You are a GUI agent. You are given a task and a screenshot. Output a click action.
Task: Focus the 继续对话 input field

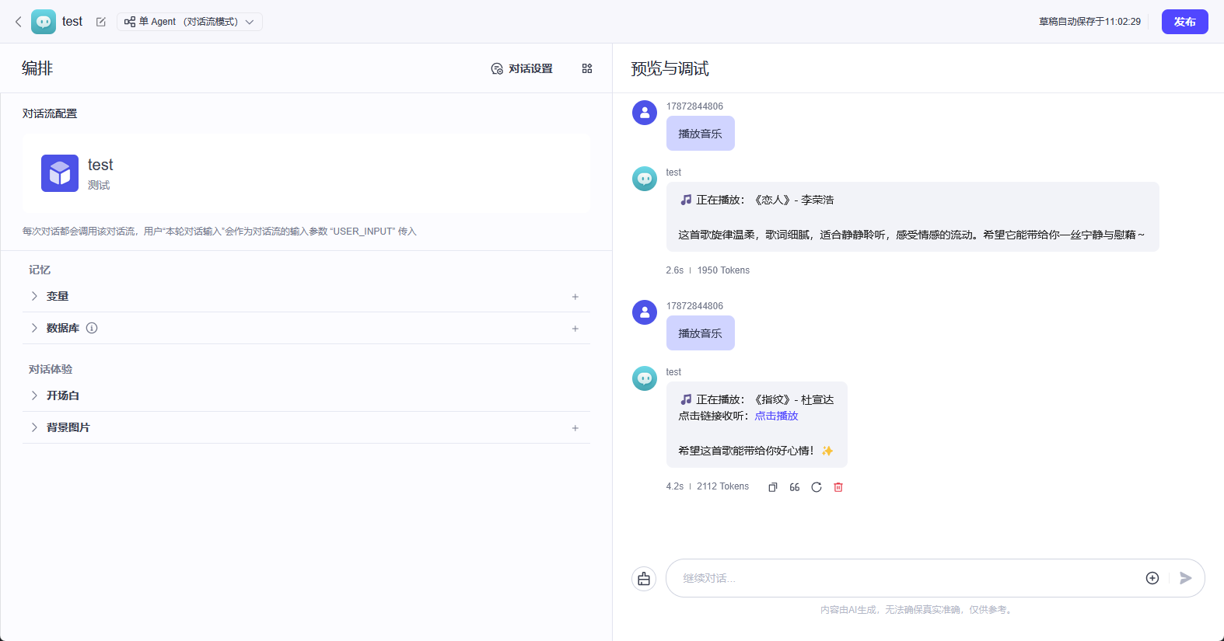click(x=907, y=578)
